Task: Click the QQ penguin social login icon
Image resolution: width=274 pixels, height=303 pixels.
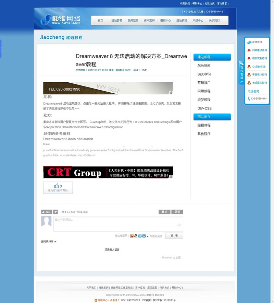Action: click(136, 236)
